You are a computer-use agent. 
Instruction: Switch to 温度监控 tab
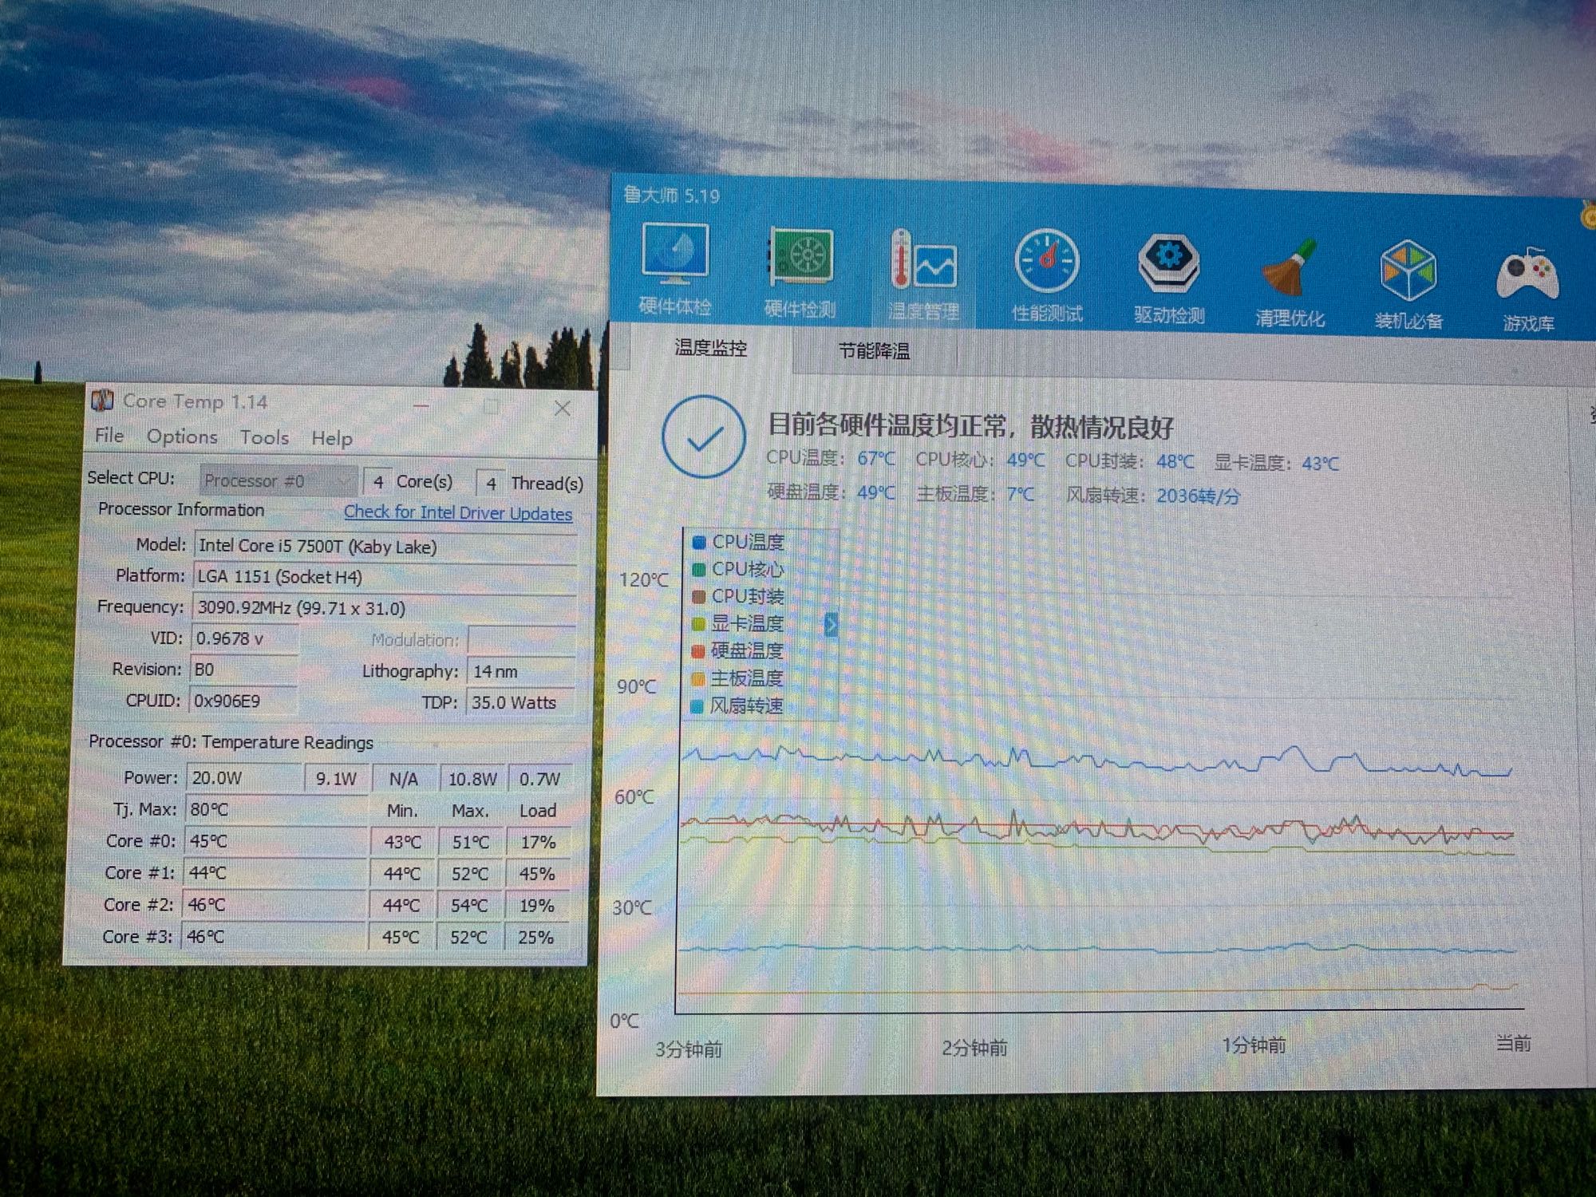click(710, 348)
